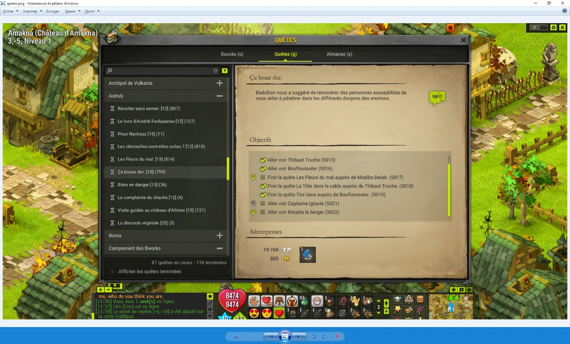Click the wooden stool sit emote

[x=279, y=301]
